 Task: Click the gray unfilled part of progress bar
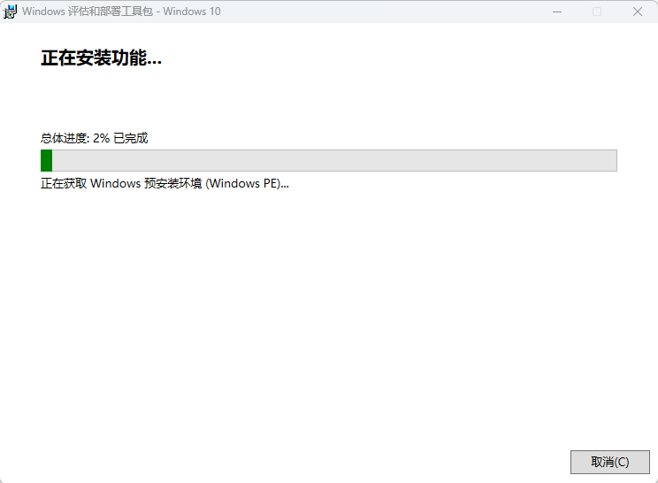[336, 160]
